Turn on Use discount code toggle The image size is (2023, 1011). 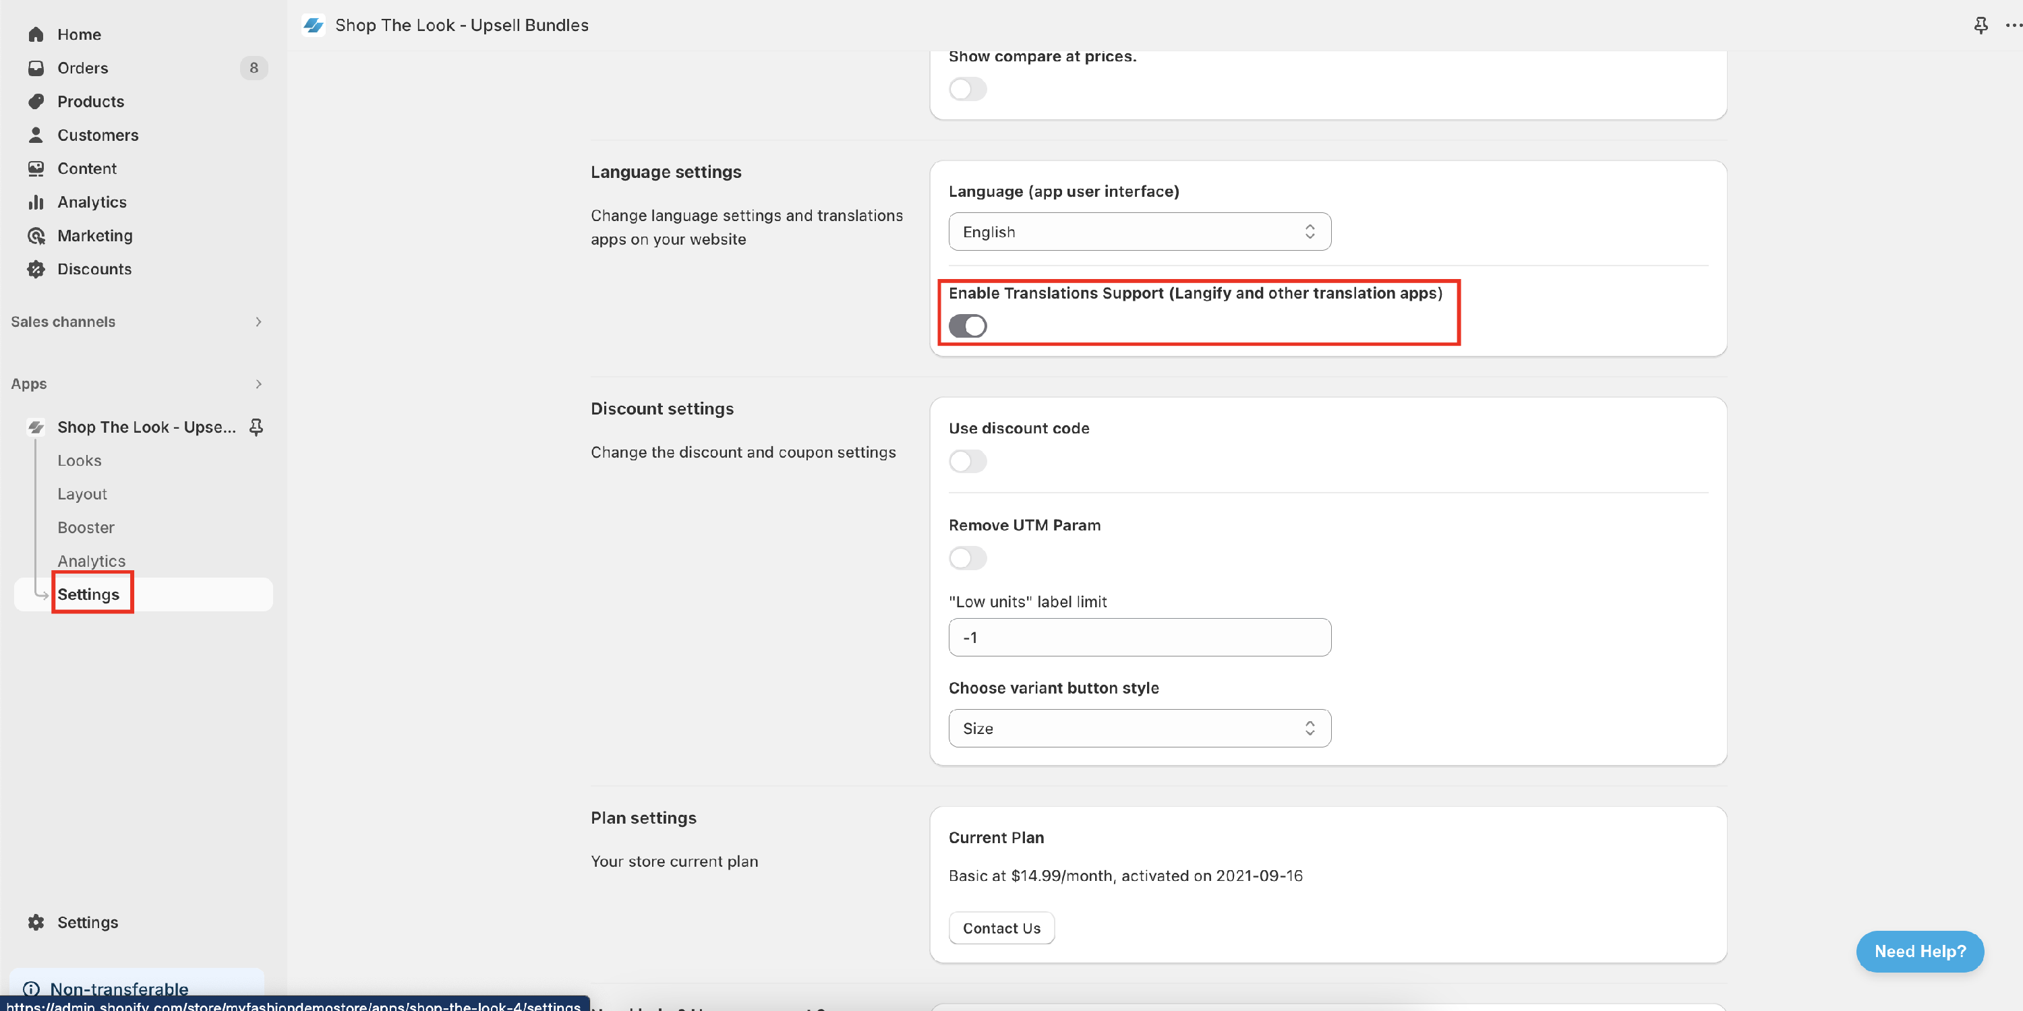point(968,462)
